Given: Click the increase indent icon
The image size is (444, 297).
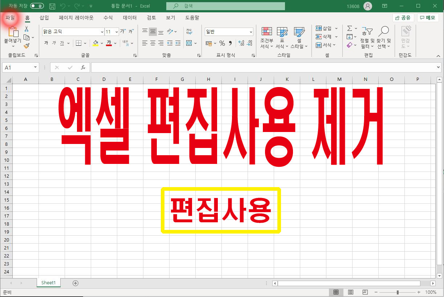Looking at the screenshot, I should coord(178,43).
